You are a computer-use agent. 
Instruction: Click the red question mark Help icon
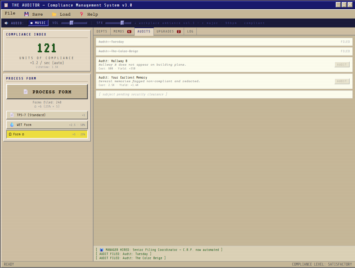click(x=82, y=14)
